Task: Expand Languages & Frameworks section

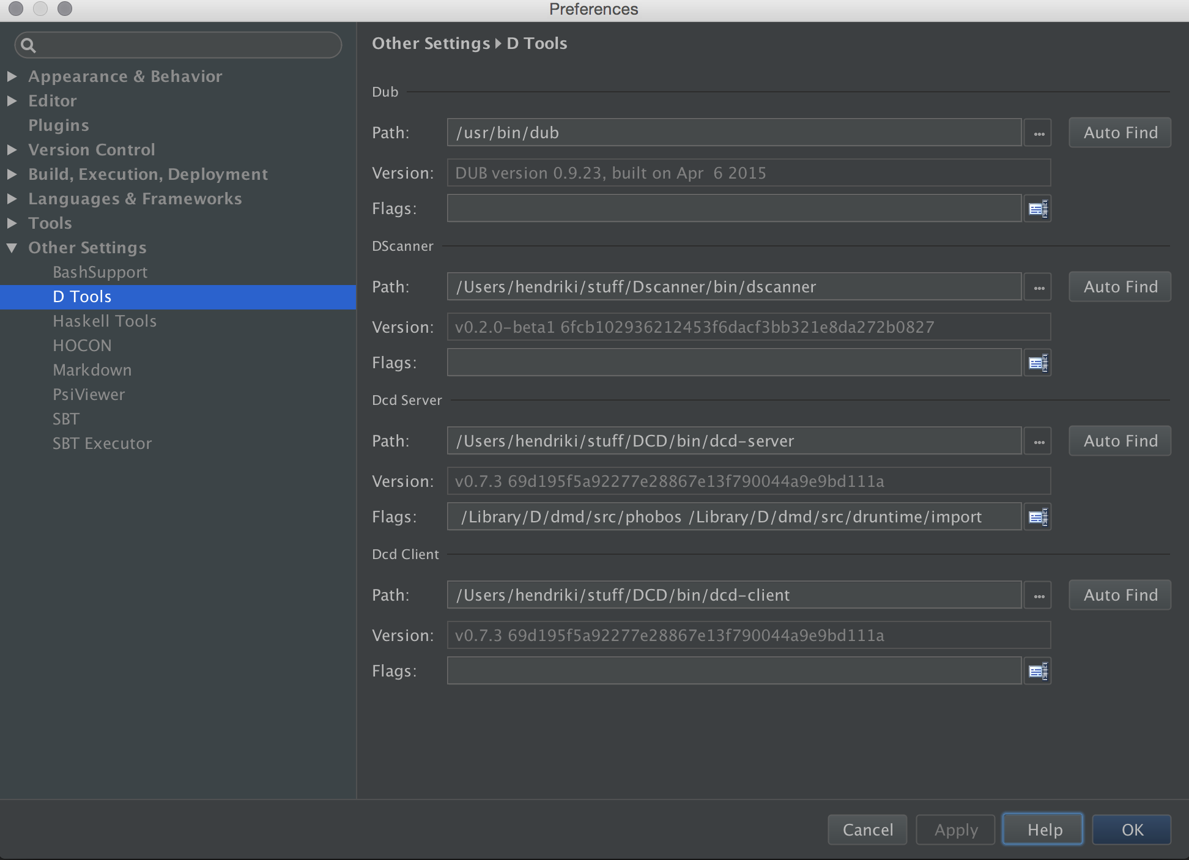Action: (x=12, y=199)
